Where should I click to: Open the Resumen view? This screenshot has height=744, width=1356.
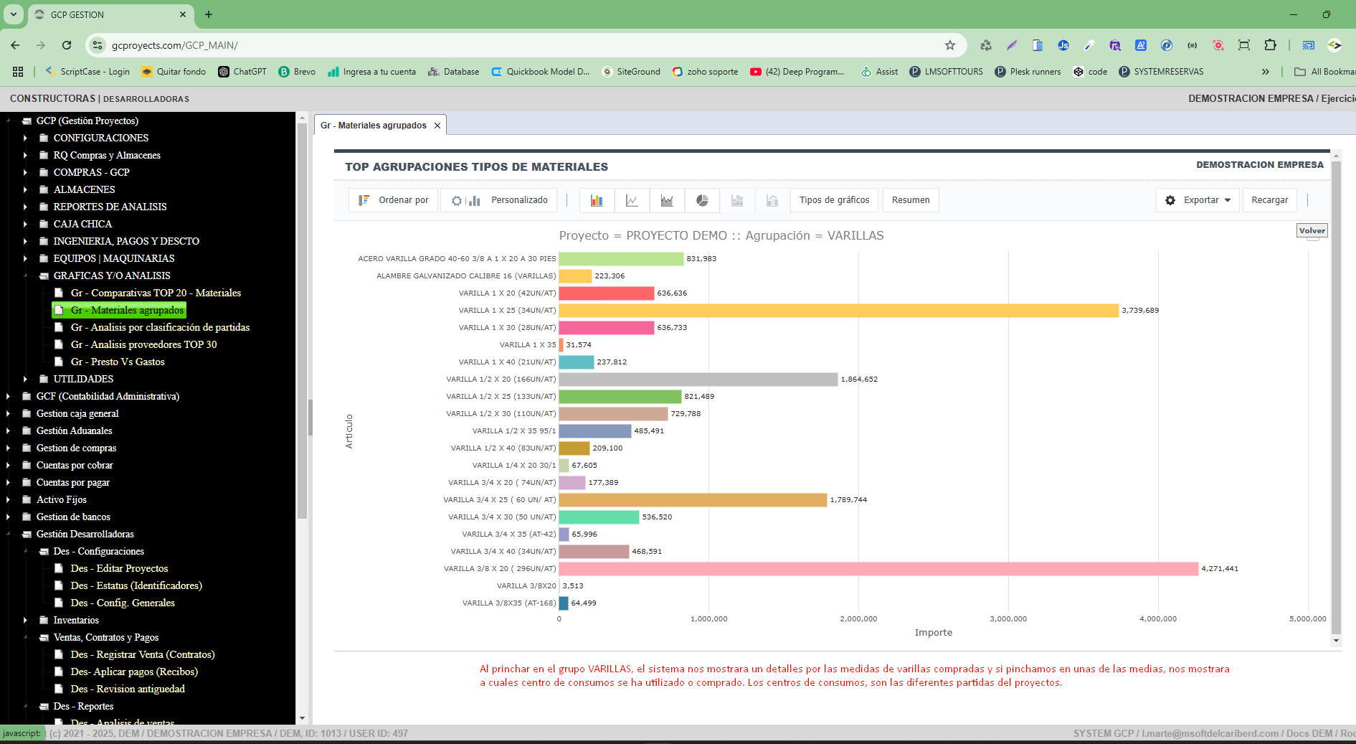tap(910, 200)
